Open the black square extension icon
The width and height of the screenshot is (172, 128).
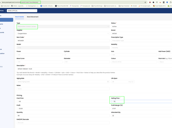pos(164,2)
